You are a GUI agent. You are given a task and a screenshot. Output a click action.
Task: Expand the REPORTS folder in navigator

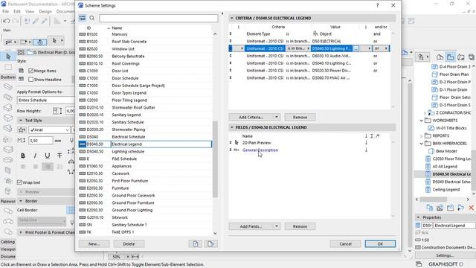(x=422, y=135)
